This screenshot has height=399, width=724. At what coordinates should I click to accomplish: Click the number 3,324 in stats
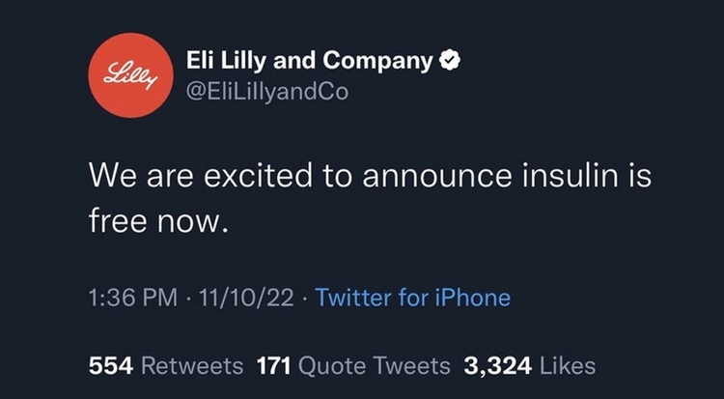(498, 366)
